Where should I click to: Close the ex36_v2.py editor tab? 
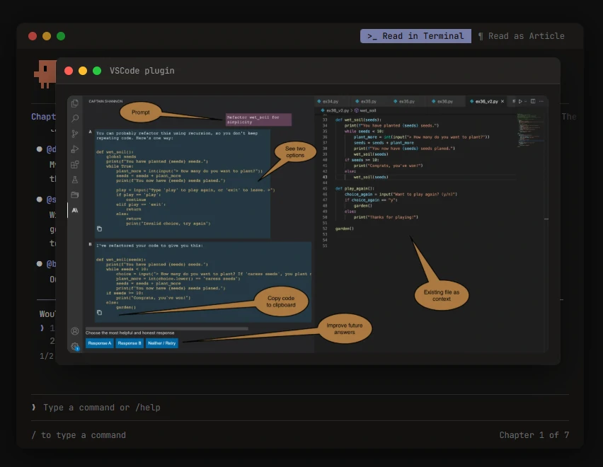click(x=502, y=101)
